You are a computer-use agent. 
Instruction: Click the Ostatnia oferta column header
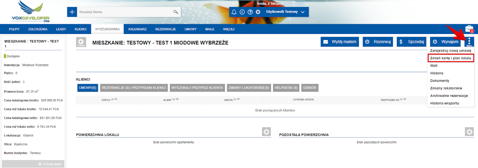(x=303, y=99)
